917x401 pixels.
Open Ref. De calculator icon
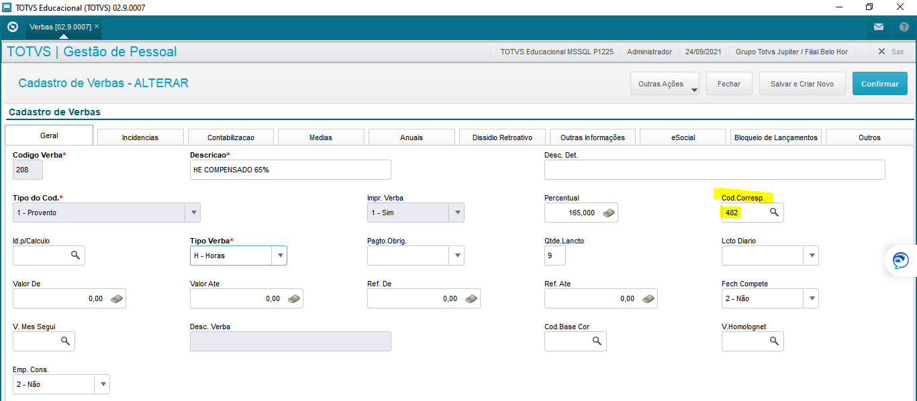pos(471,298)
